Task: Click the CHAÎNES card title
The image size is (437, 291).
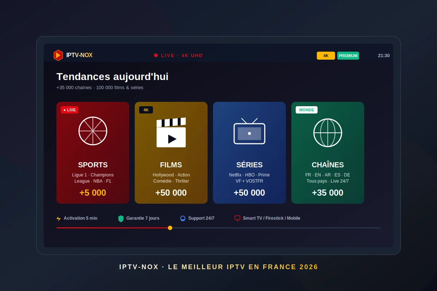Action: [x=328, y=165]
